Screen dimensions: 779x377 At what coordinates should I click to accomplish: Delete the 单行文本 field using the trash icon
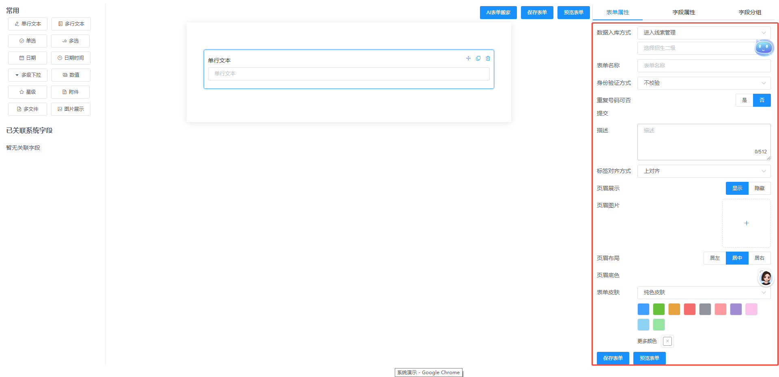tap(488, 58)
